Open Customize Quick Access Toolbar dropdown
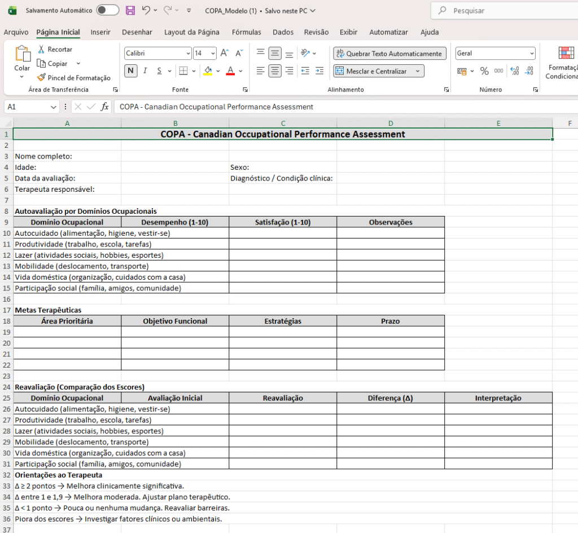Image resolution: width=578 pixels, height=533 pixels. [189, 10]
